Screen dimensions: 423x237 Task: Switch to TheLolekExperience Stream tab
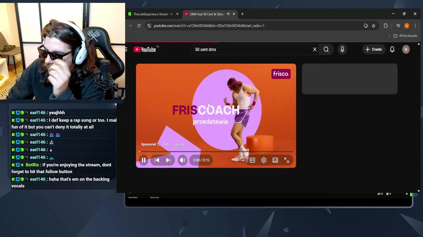click(153, 14)
